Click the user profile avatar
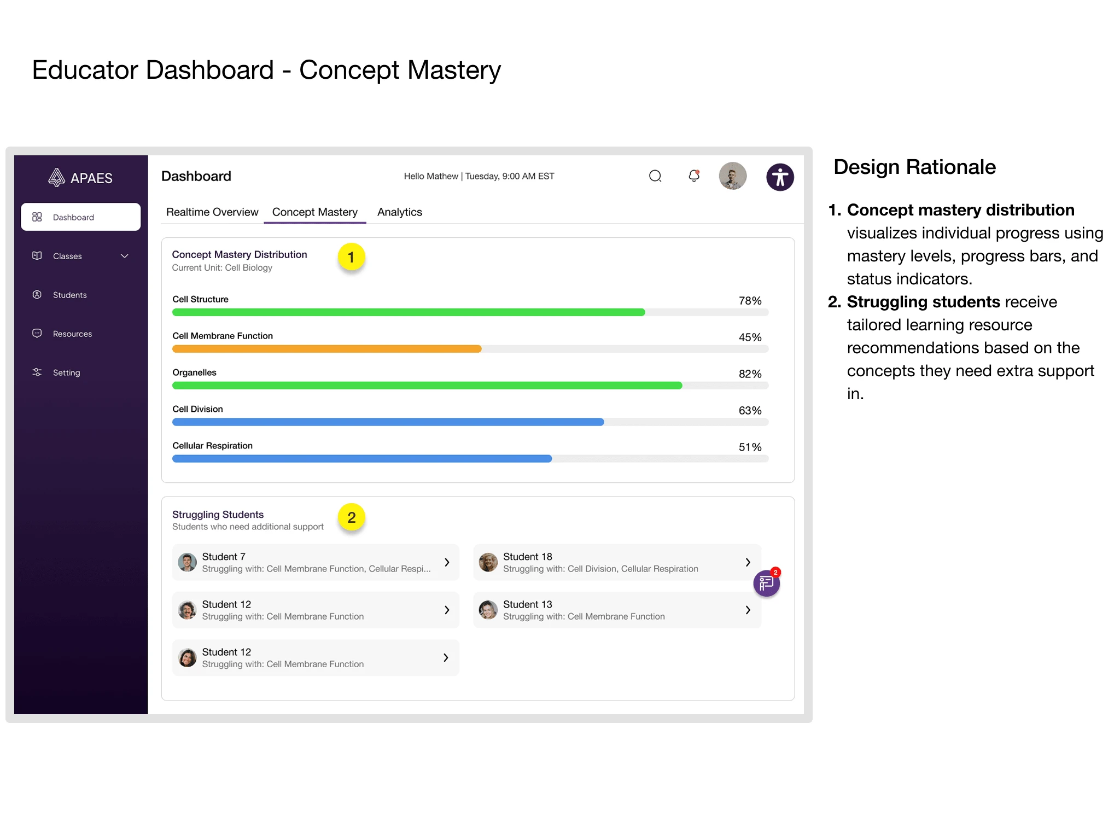The height and width of the screenshot is (840, 1120). (733, 176)
